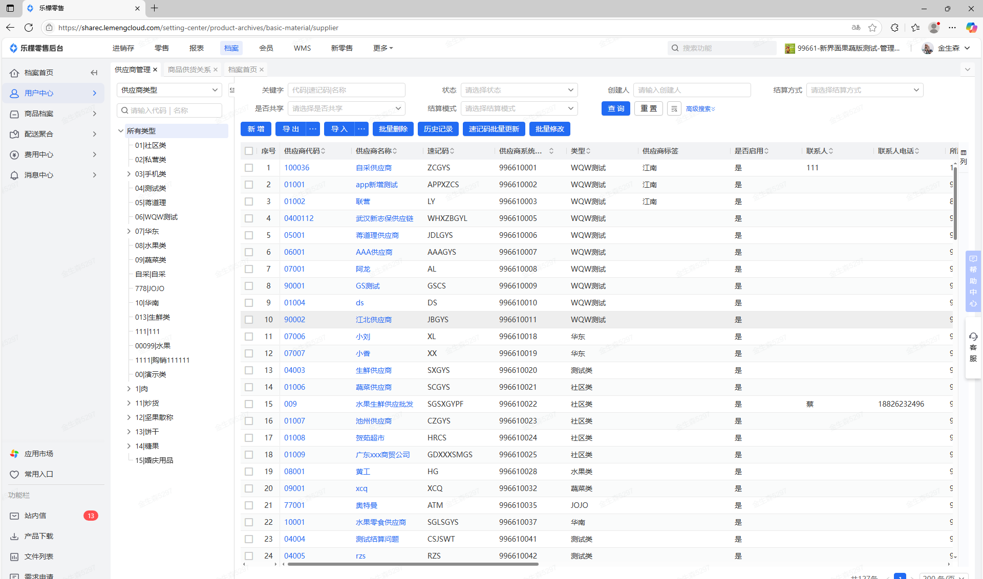Click 新增 to add supplier
983x579 pixels.
(x=256, y=129)
